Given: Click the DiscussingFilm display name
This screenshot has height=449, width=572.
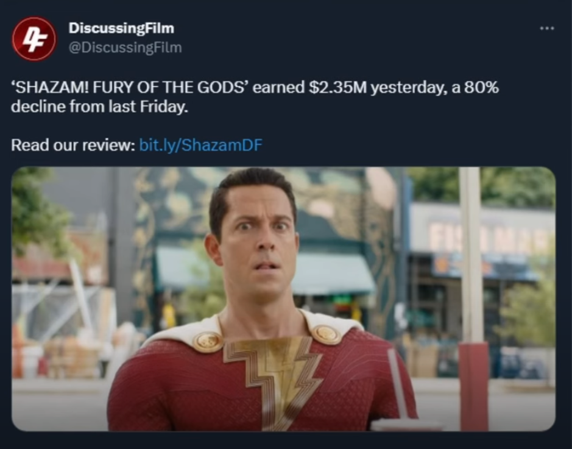Looking at the screenshot, I should pyautogui.click(x=121, y=28).
